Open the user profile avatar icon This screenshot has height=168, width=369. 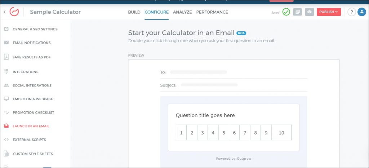click(x=361, y=12)
